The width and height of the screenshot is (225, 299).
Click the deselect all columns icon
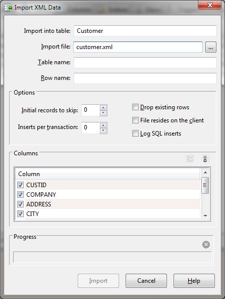click(x=205, y=159)
